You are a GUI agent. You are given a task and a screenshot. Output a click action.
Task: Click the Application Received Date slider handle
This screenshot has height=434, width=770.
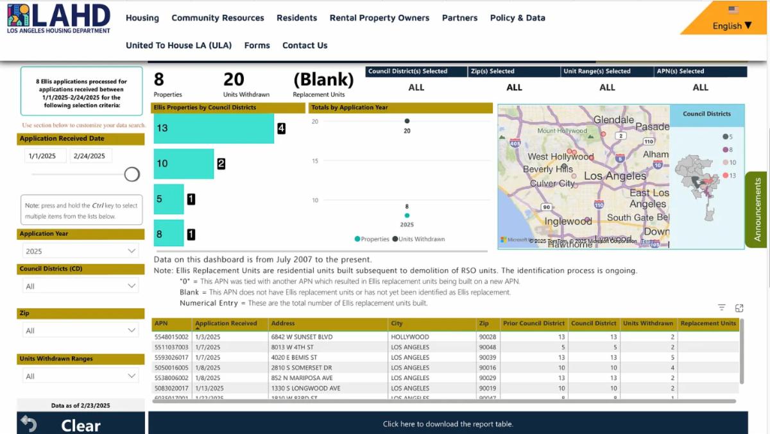[x=132, y=174]
